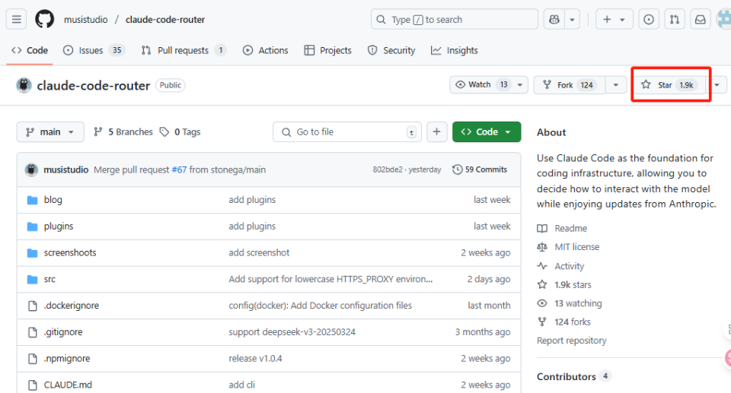Open the Copilot chat icon
Screen dimensions: 731x393
(553, 20)
